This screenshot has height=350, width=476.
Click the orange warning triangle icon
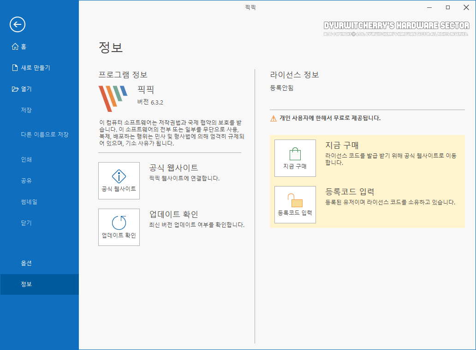click(273, 118)
